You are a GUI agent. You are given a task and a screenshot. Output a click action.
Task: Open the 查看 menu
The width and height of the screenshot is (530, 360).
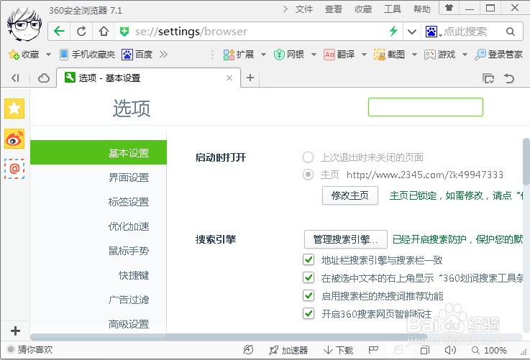coord(333,9)
